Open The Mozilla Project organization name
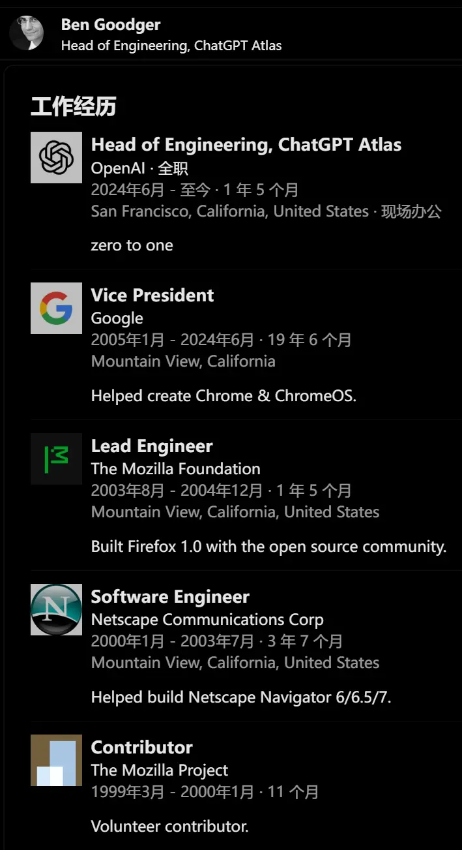Image resolution: width=462 pixels, height=850 pixels. (x=160, y=770)
